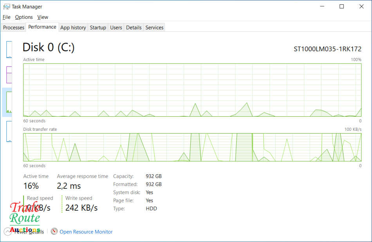Switch to the App history tab

(73, 28)
